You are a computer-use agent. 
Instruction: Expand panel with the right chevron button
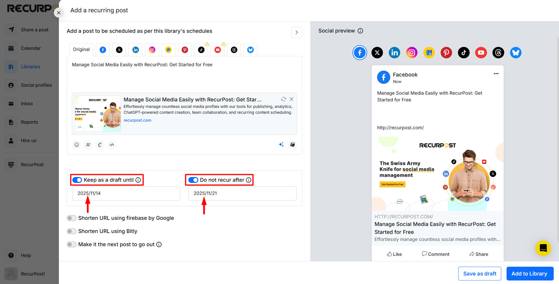pyautogui.click(x=297, y=32)
